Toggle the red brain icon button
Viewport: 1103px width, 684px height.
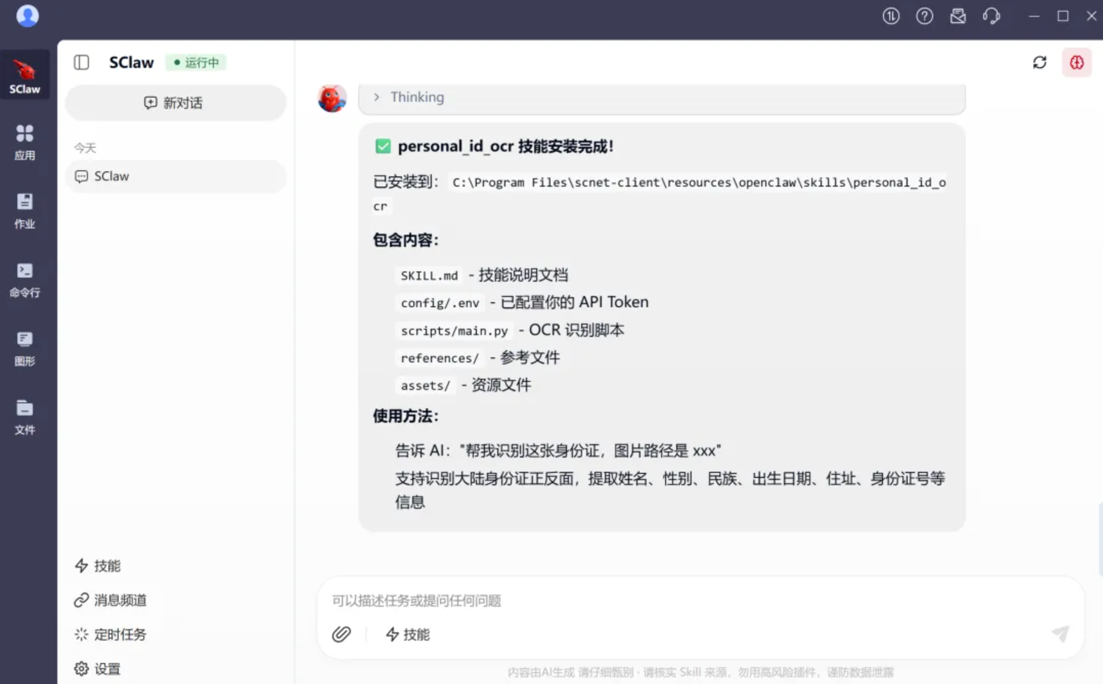(1076, 62)
